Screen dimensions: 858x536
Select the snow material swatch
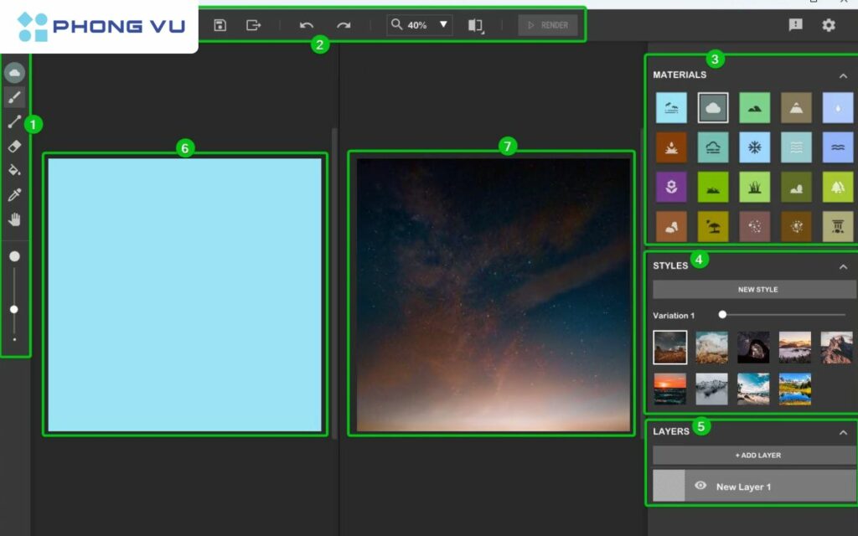pos(754,147)
